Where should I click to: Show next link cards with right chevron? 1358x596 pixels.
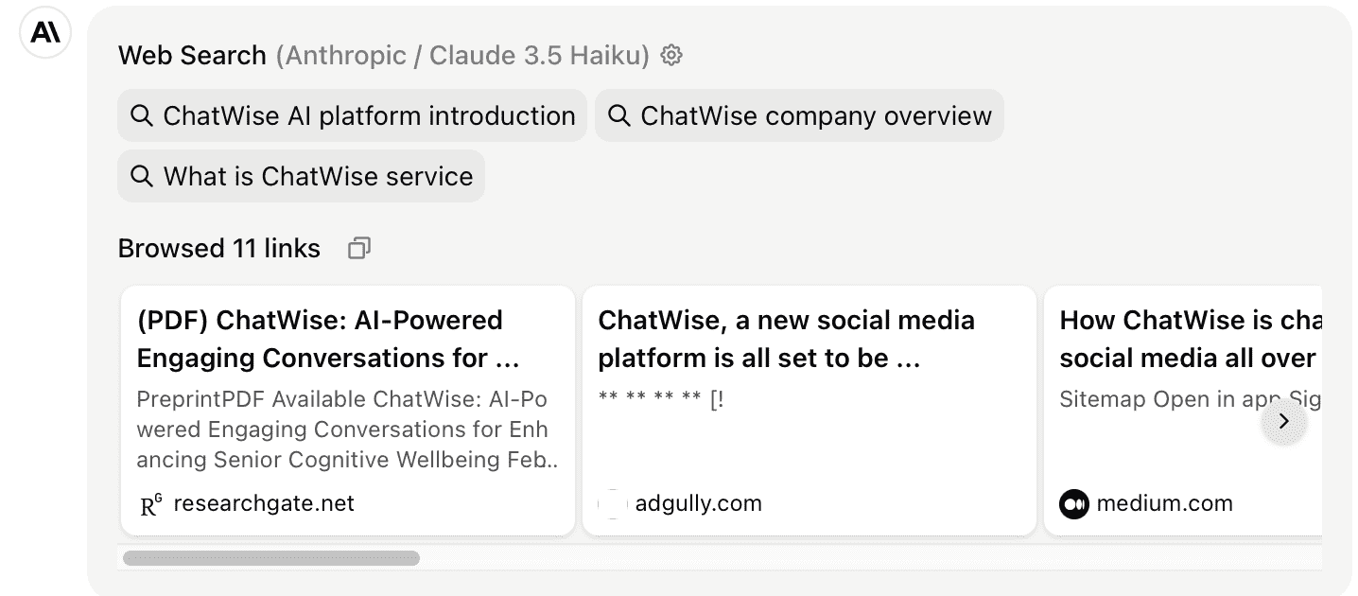pyautogui.click(x=1283, y=422)
